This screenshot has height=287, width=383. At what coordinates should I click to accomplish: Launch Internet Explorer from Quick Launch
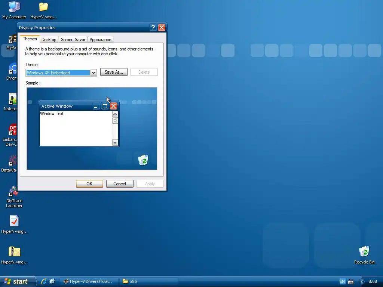coord(44,281)
